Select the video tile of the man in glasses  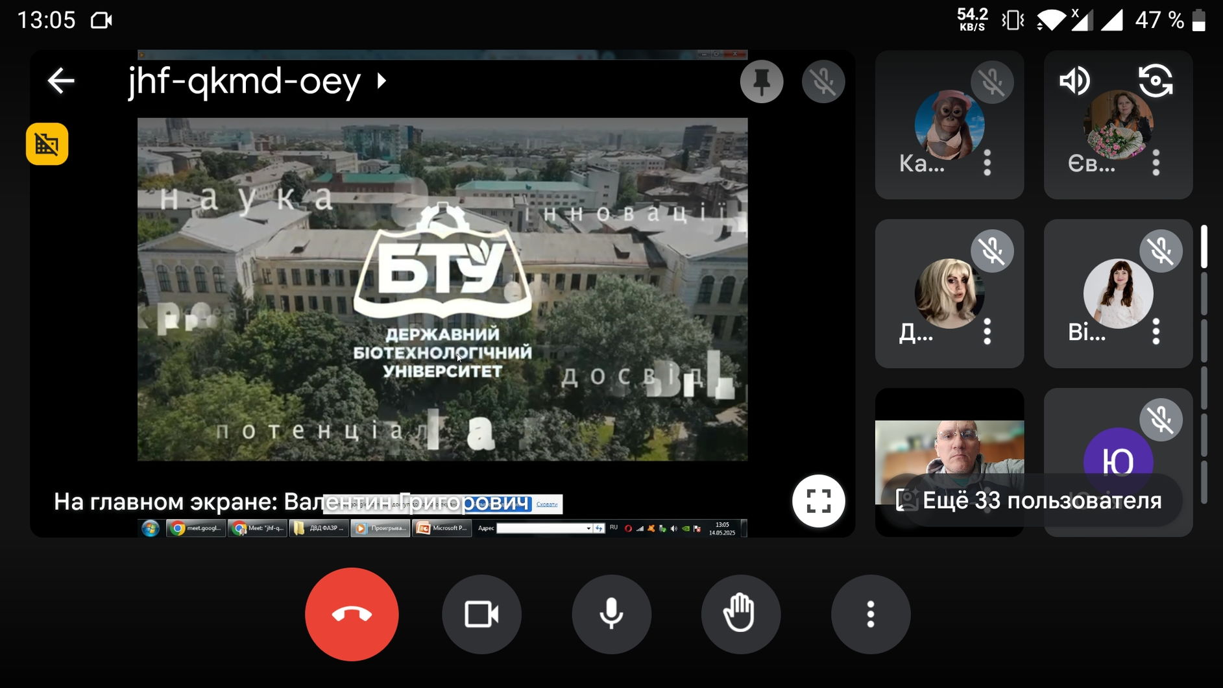tap(949, 462)
